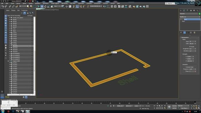Enable the Animate Noise checkbox
Viewport: 201px width, 113px height.
(x=185, y=67)
